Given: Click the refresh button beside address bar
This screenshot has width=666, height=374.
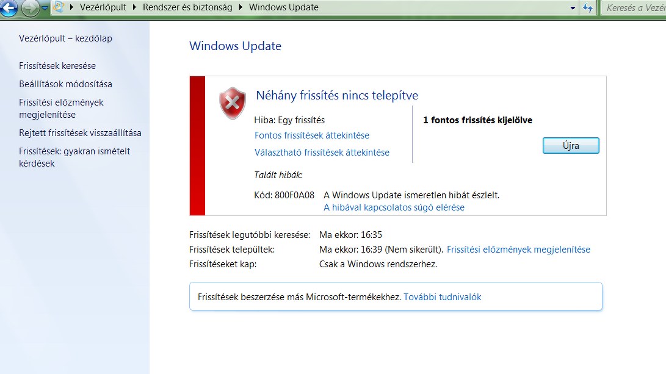Looking at the screenshot, I should pos(588,8).
